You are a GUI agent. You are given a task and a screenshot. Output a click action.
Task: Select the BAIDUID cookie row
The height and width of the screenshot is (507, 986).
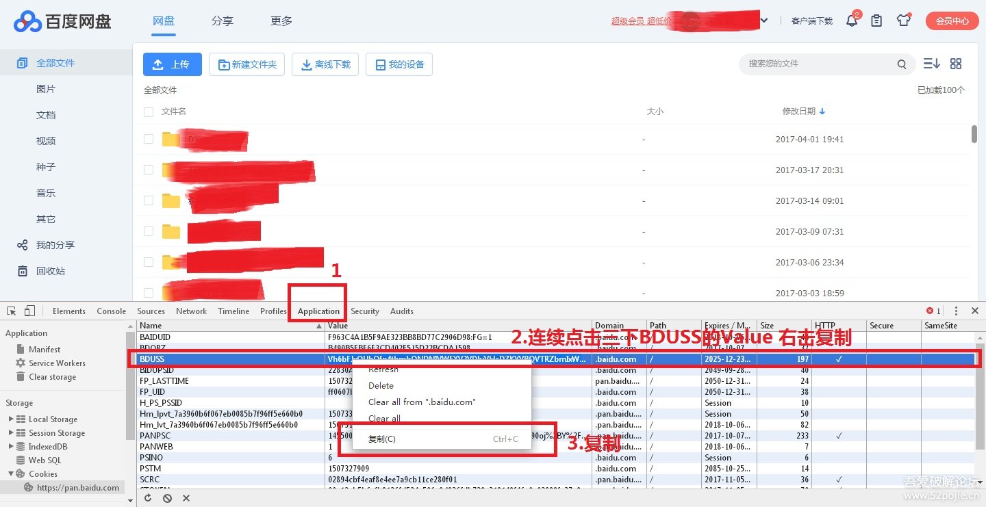tap(555, 337)
